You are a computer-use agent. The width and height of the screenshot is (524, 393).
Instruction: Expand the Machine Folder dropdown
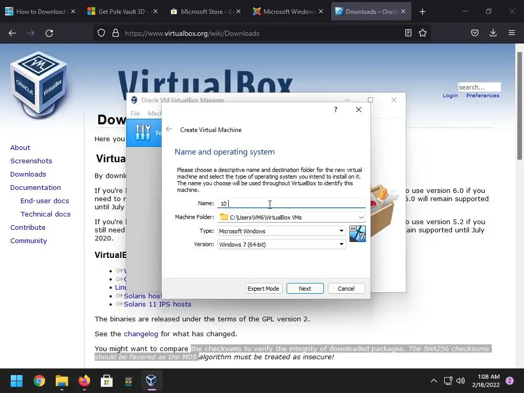point(361,217)
